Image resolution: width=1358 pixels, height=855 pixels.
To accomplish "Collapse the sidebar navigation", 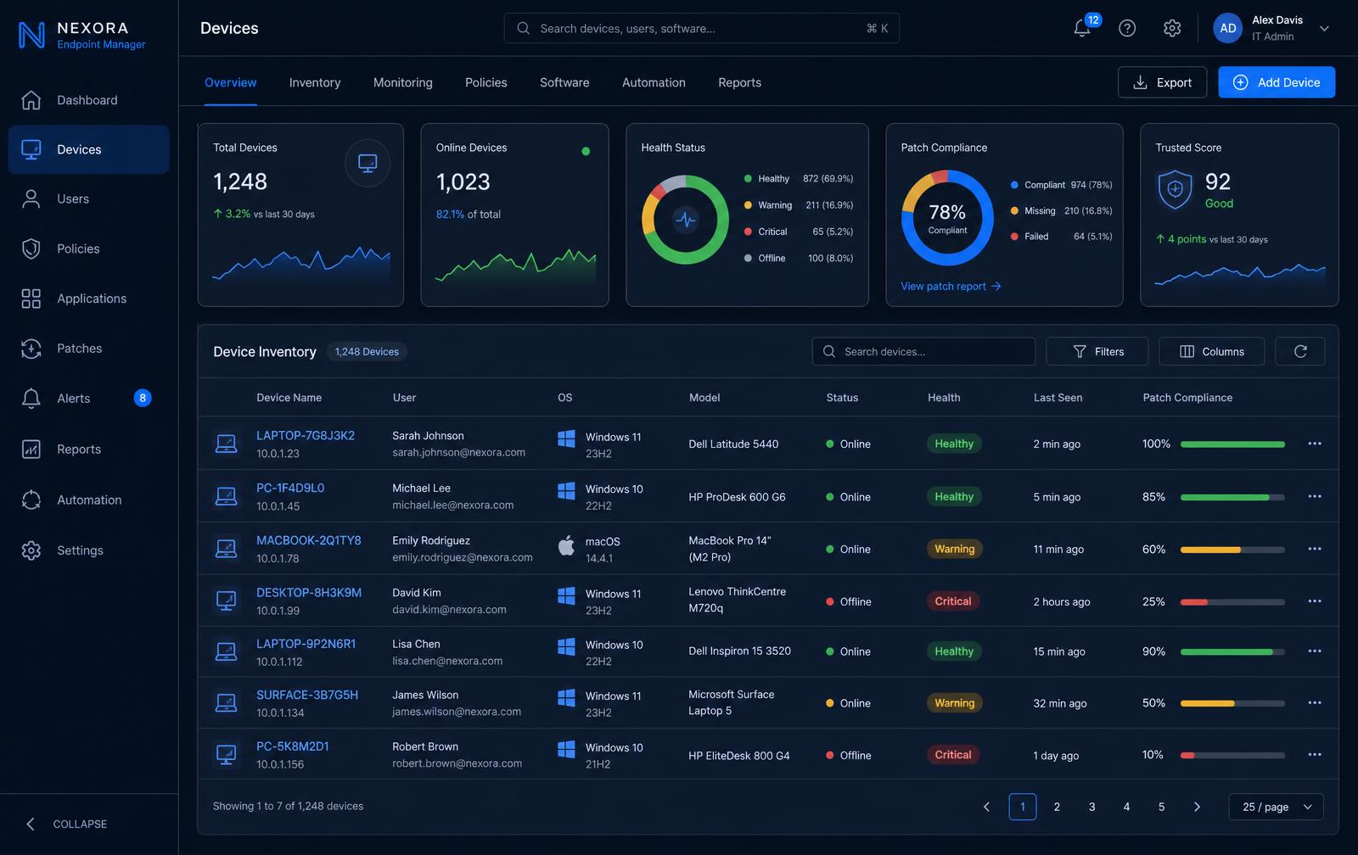I will [66, 824].
